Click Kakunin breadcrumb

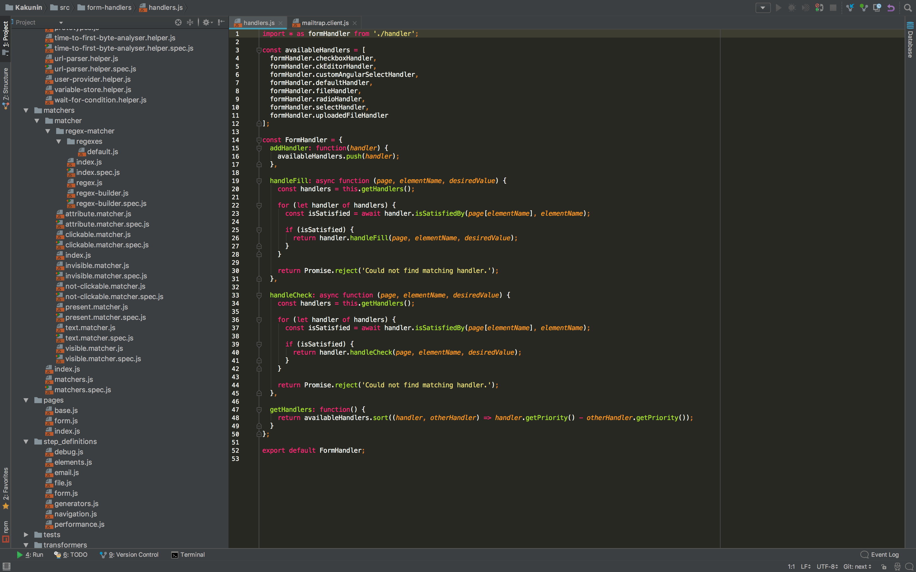tap(23, 8)
